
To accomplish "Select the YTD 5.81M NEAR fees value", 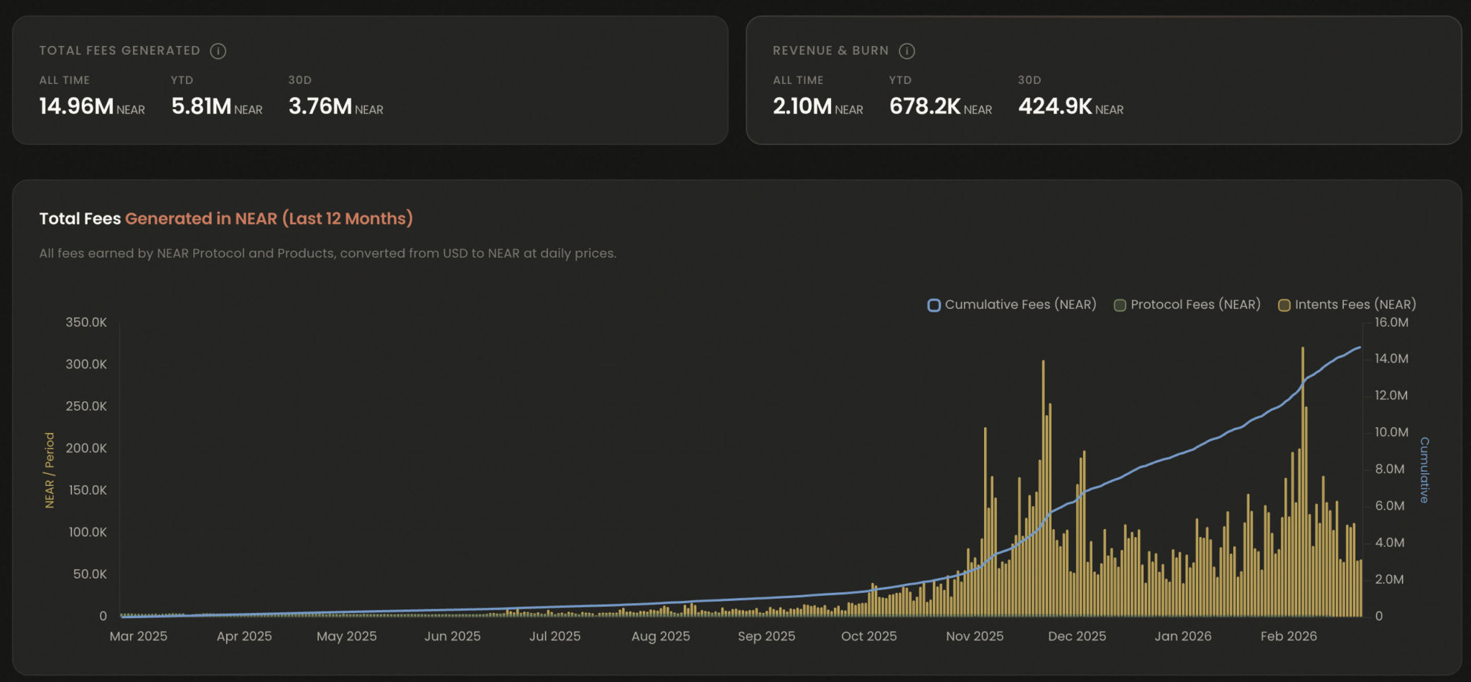I will (216, 106).
